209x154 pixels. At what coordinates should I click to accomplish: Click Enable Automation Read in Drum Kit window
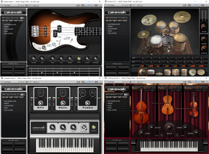196,5
